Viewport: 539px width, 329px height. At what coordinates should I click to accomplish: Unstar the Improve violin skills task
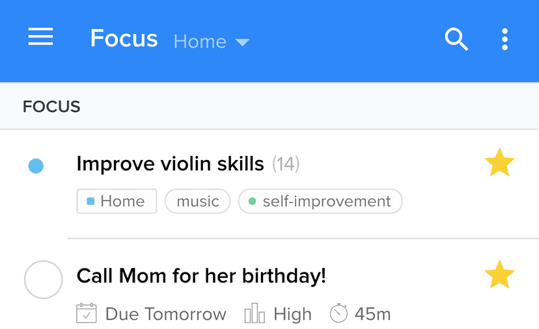(x=499, y=163)
